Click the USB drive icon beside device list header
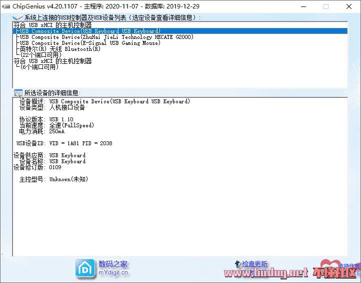Image resolution: width=361 pixels, height=283 pixels. pyautogui.click(x=17, y=17)
